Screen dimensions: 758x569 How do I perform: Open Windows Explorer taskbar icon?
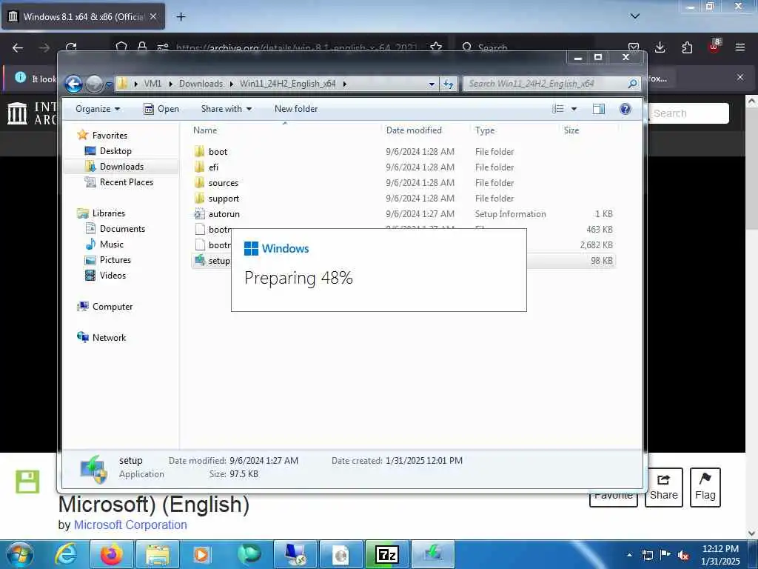coord(158,554)
